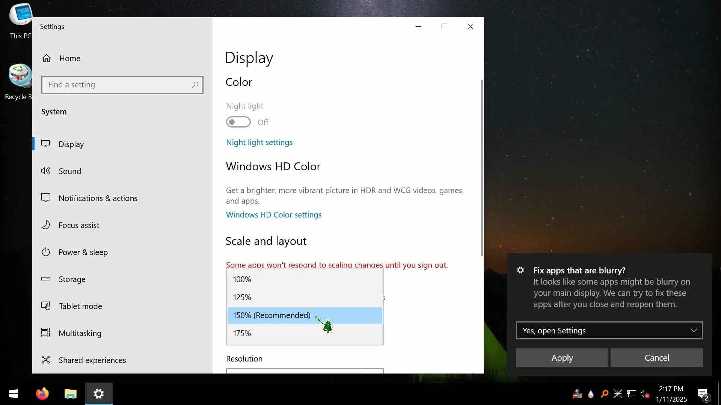Click the Focus assist moon icon
This screenshot has height=405, width=721.
[46, 225]
